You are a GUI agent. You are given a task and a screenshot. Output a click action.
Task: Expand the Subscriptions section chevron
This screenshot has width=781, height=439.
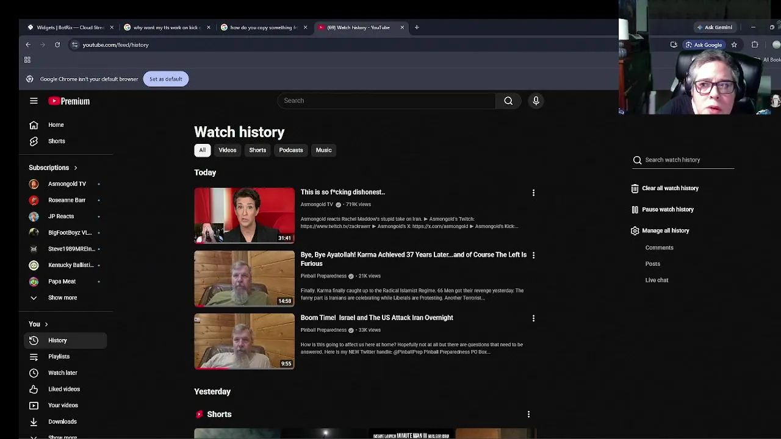click(x=76, y=168)
